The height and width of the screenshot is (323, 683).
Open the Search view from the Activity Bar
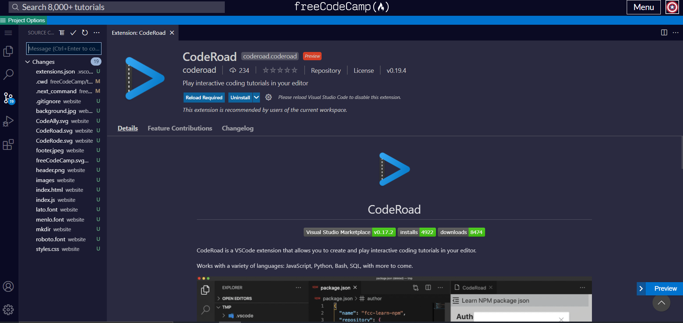coord(8,74)
